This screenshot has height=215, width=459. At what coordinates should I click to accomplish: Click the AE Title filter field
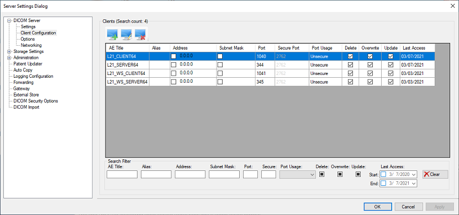point(122,174)
